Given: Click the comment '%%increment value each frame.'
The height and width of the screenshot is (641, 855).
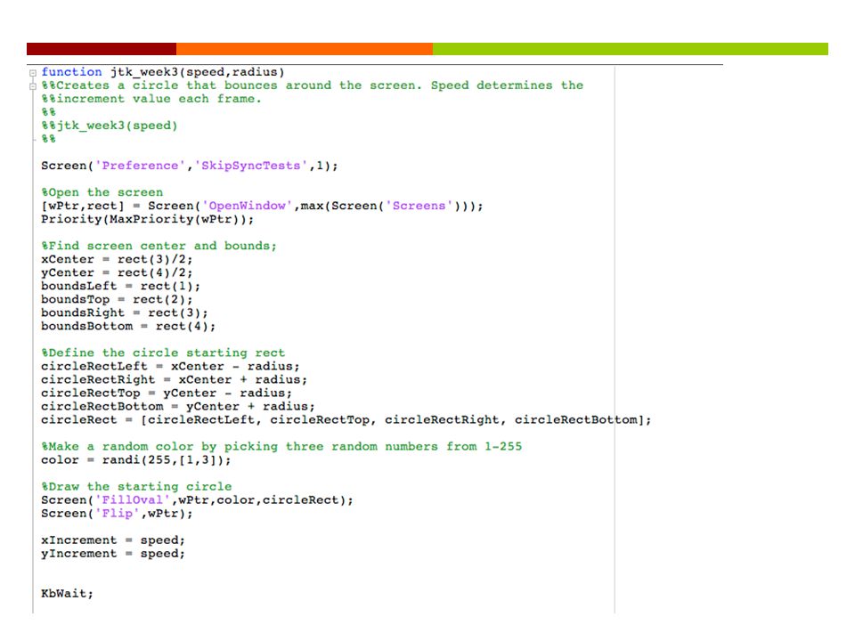Looking at the screenshot, I should tap(151, 99).
